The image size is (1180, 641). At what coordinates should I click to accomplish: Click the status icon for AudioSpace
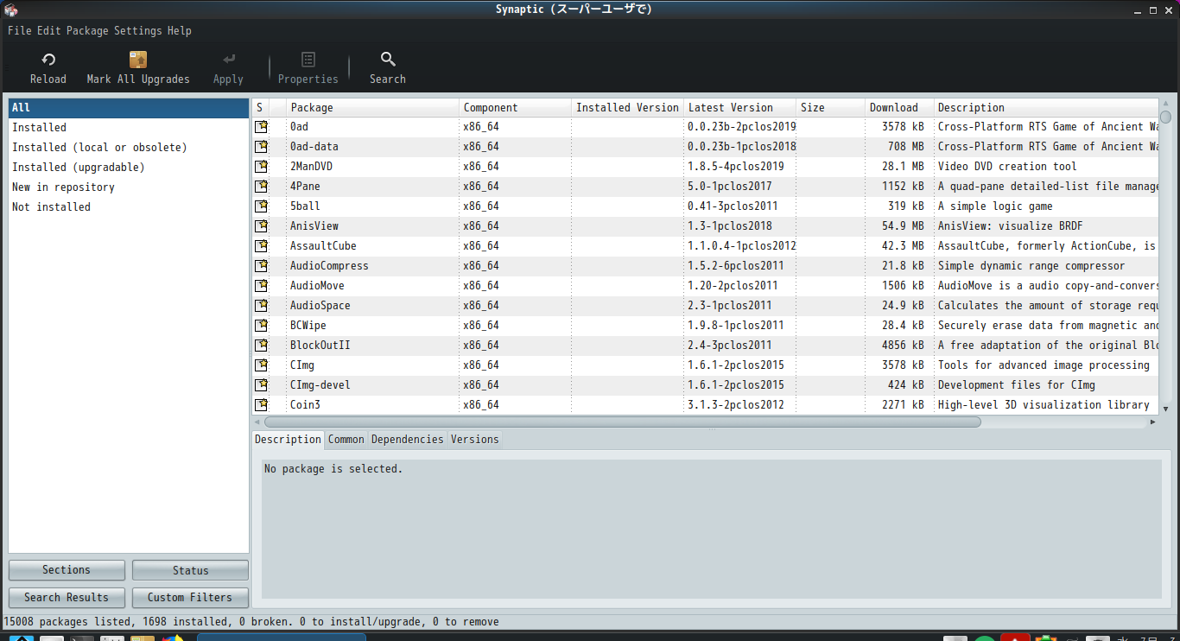261,305
